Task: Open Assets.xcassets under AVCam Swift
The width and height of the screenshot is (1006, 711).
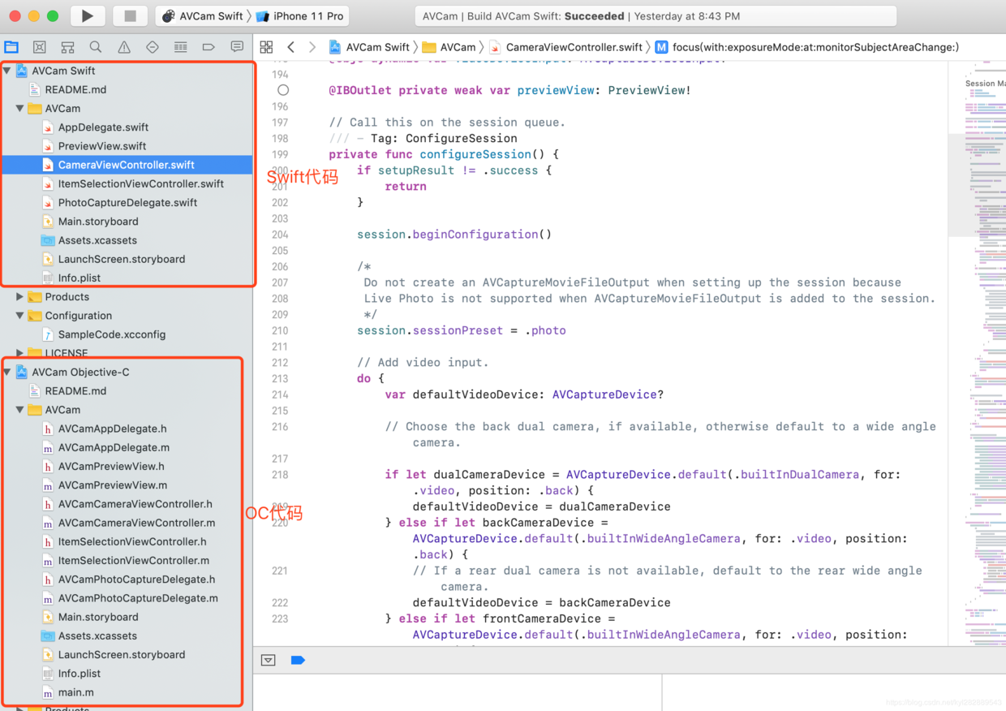Action: [x=97, y=240]
